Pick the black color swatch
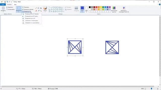 (x=90, y=7)
